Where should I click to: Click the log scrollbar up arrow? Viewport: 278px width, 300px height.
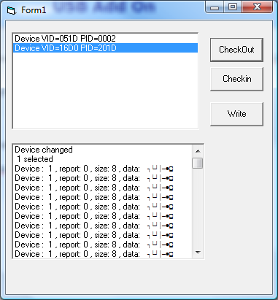point(198,151)
